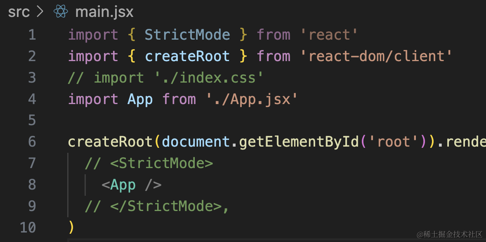The image size is (486, 242).
Task: Click the 'root' string on line 6
Action: pos(394,142)
